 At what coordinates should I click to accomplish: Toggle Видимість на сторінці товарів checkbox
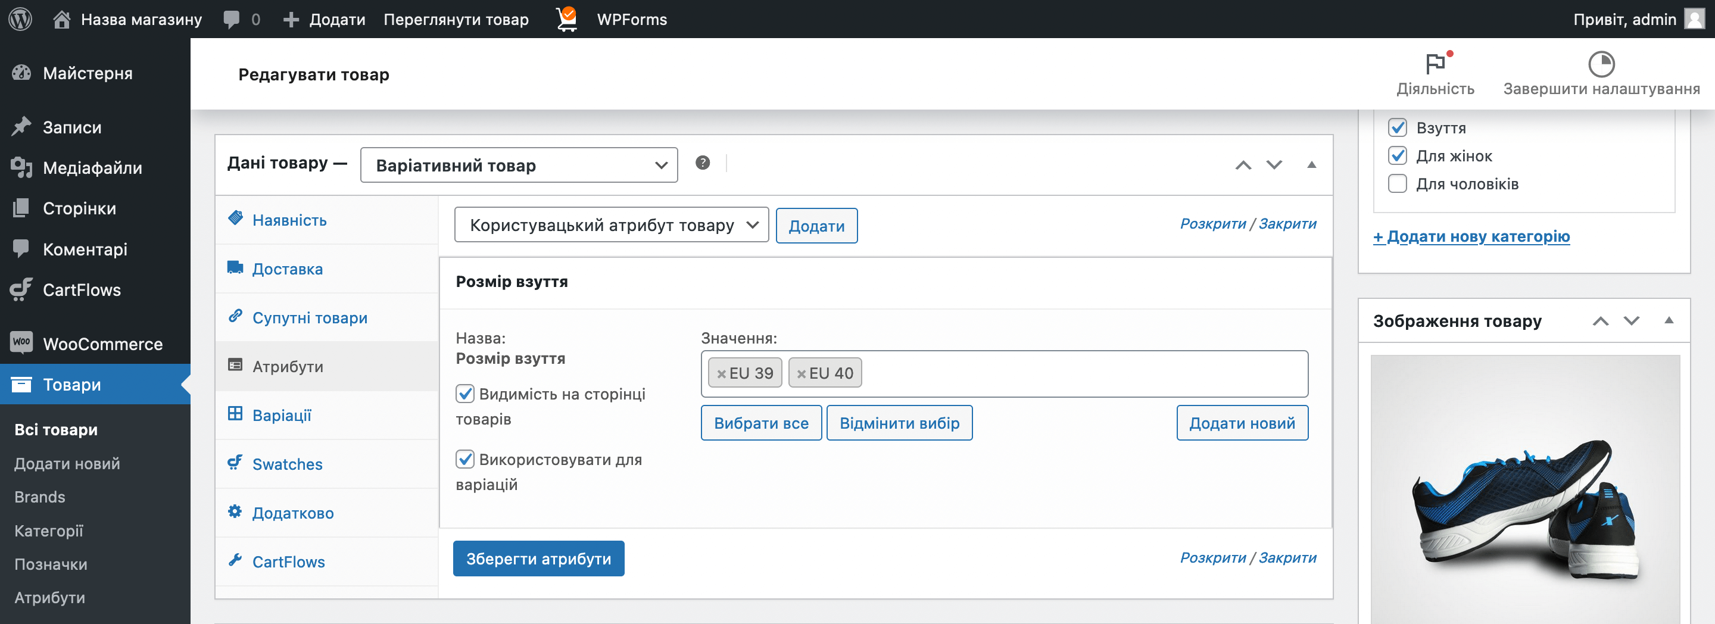[x=464, y=394]
